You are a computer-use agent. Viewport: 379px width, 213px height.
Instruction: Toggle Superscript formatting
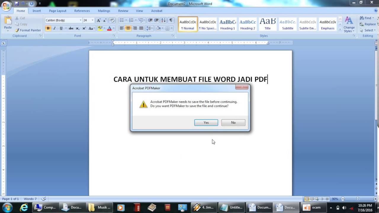click(x=84, y=28)
